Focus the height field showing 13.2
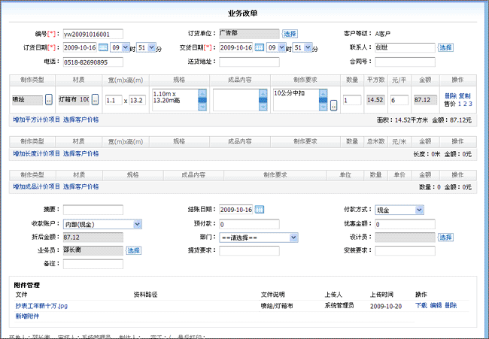This screenshot has height=339, width=489. click(137, 100)
